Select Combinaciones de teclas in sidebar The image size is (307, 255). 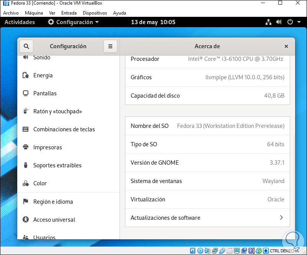pos(68,129)
